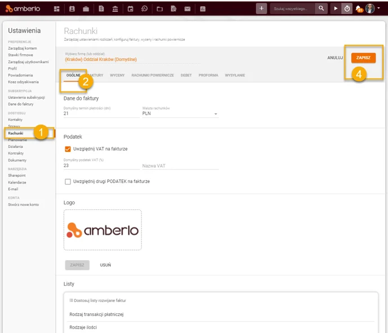Enable Uwzględnij drugi PODATEK na fakturze
Screen dimensions: 388x333
68,182
